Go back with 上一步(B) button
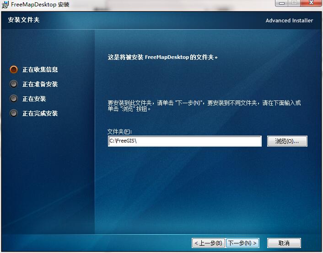This screenshot has height=253, width=323. point(209,243)
